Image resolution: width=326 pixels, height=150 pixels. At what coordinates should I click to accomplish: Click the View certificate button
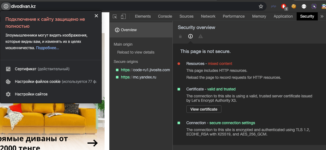pos(204,109)
